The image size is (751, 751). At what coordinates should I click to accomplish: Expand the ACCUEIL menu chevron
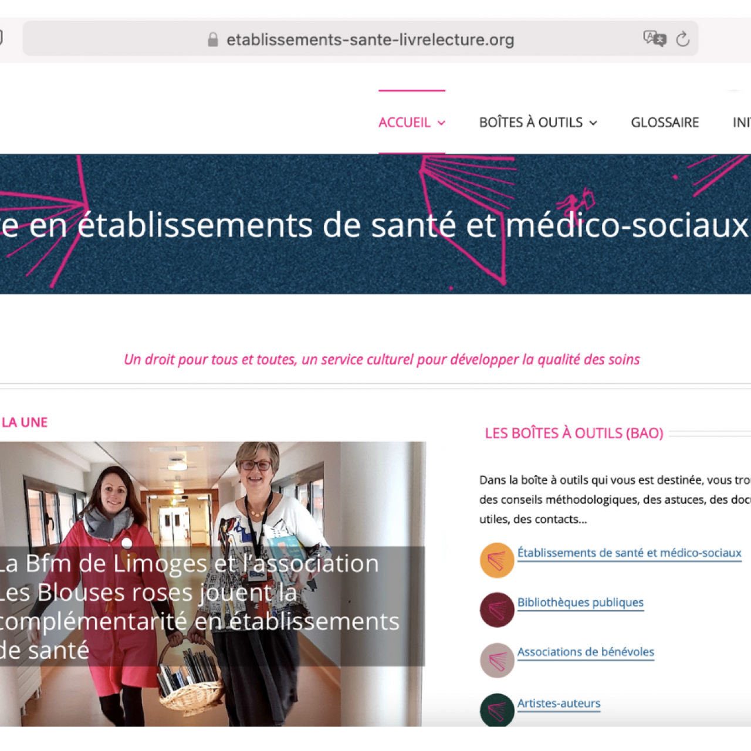441,123
